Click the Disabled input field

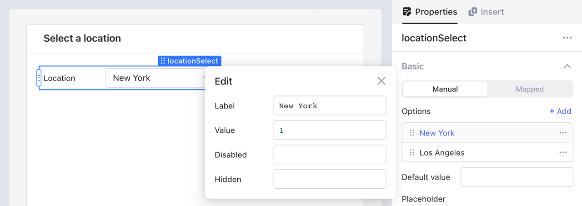click(x=330, y=155)
